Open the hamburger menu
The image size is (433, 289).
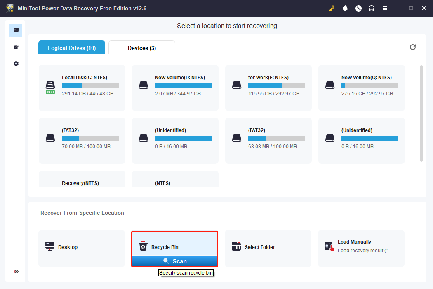[385, 8]
